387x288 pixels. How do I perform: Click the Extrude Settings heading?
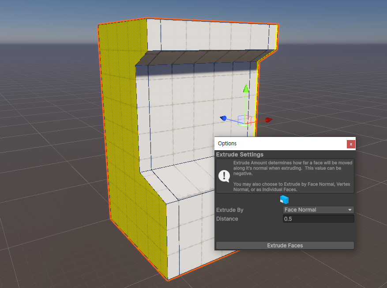pyautogui.click(x=240, y=155)
